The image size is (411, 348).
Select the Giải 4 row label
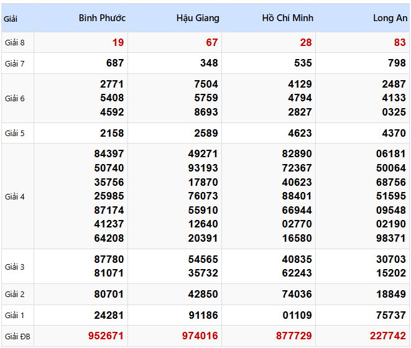click(15, 196)
